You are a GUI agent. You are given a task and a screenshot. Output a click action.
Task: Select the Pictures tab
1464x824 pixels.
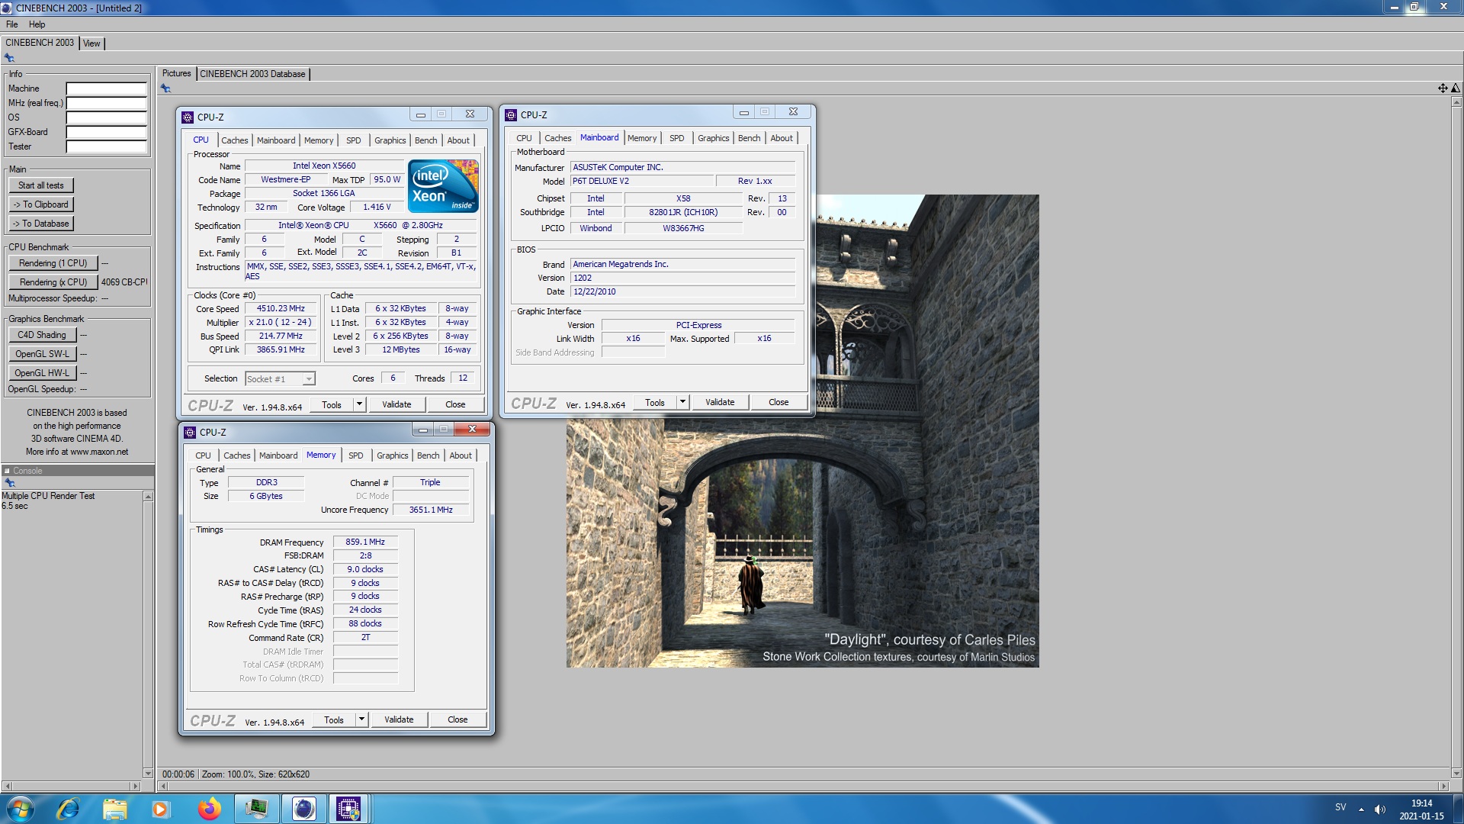pos(177,74)
